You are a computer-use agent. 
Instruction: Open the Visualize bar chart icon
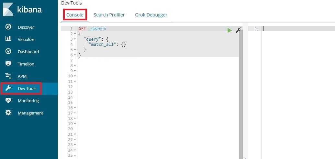[x=8, y=39]
